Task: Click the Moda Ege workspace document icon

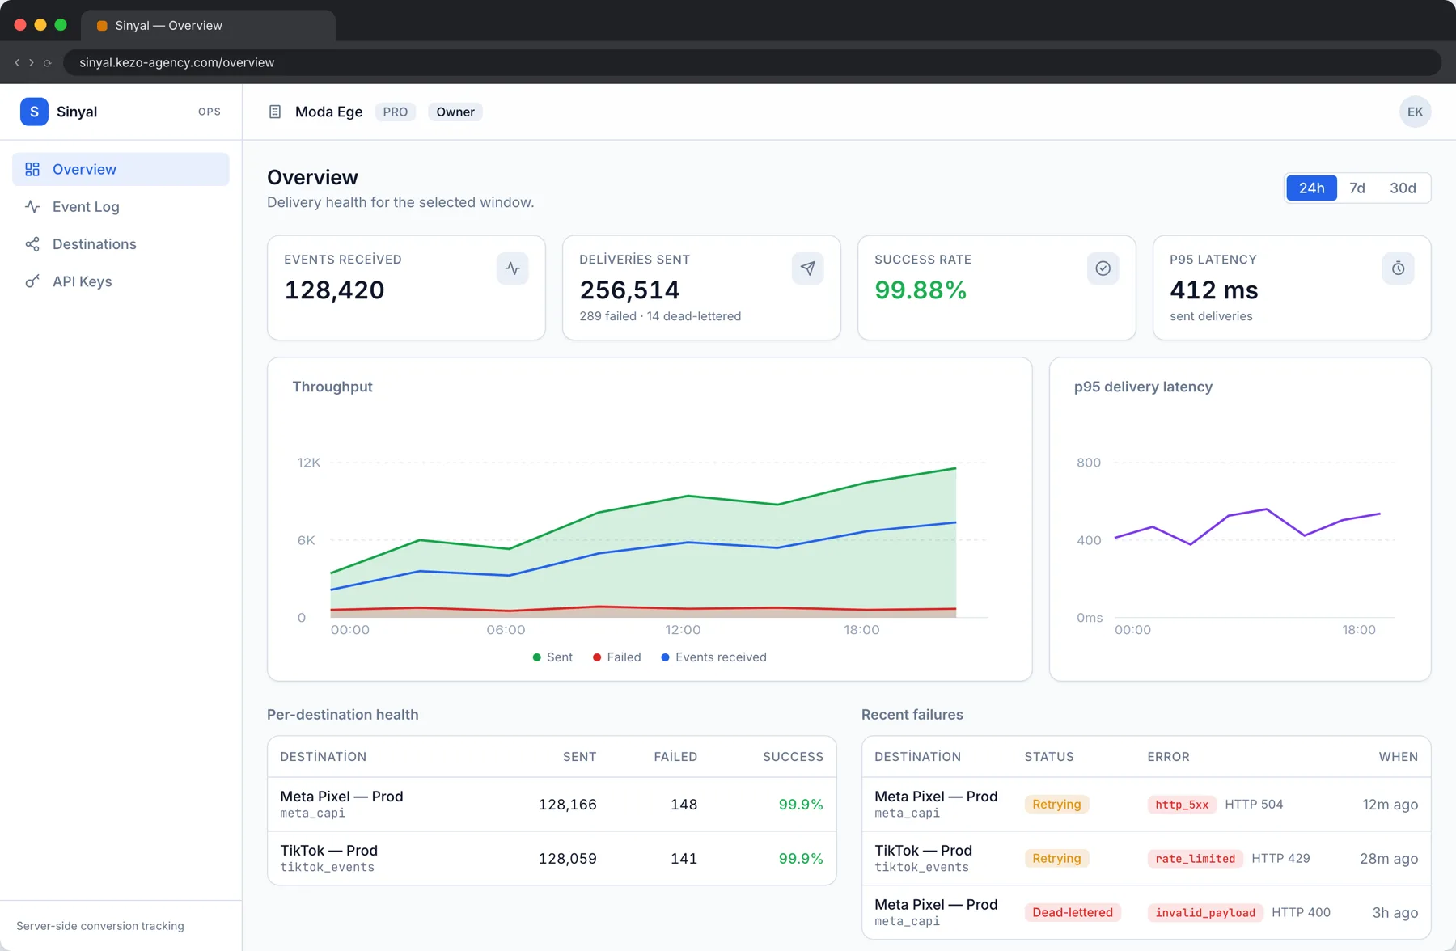Action: pos(275,112)
